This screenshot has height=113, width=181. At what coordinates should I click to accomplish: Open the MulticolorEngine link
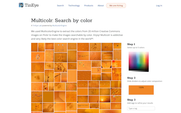[59, 26]
